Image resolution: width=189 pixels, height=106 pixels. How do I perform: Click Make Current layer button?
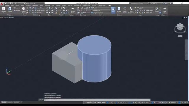(x=149, y=10)
